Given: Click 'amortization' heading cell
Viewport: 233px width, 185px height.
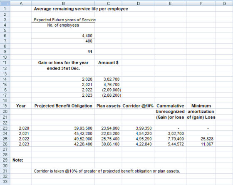Looking at the screenshot, I should [x=201, y=112].
